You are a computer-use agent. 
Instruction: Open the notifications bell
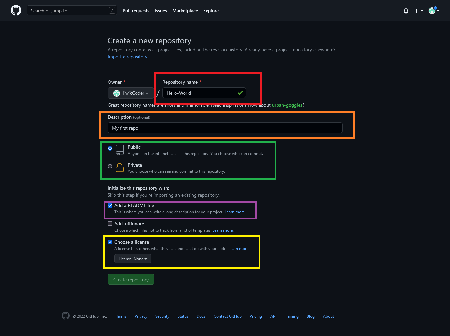click(406, 11)
